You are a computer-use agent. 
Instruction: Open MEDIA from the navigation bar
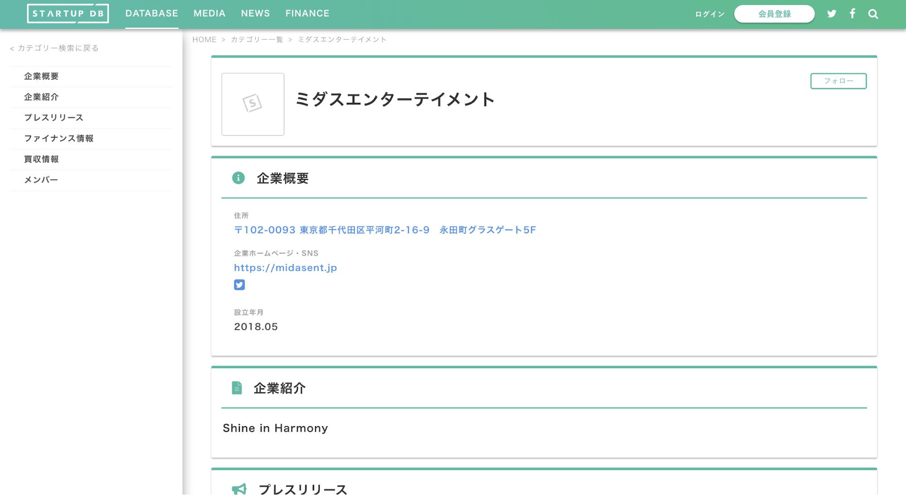pos(209,13)
